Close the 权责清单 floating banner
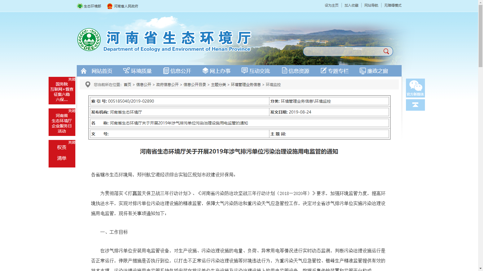Screen dimensions: 483x271 click(72, 143)
